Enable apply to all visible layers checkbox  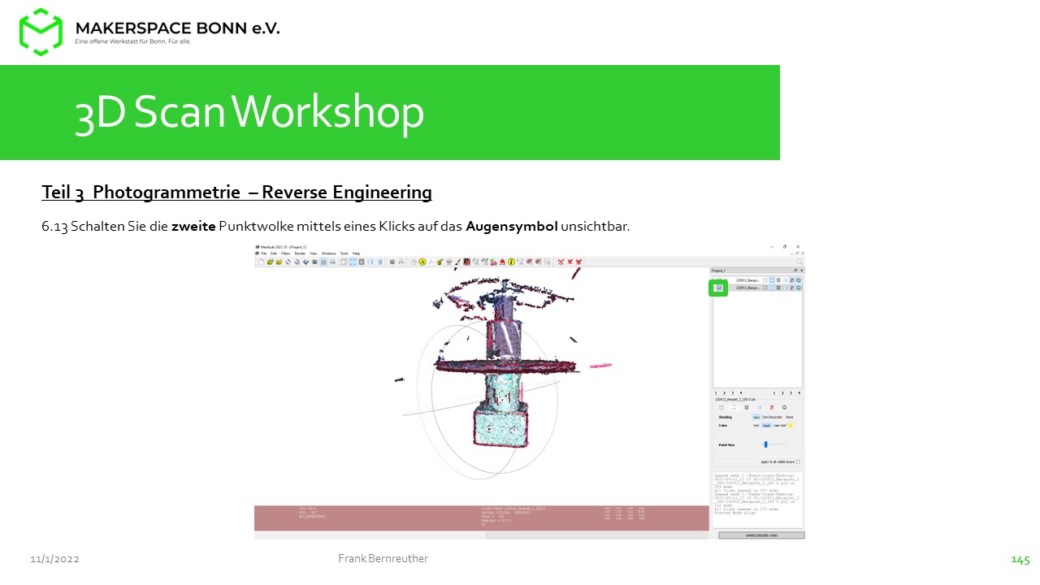[x=798, y=461]
